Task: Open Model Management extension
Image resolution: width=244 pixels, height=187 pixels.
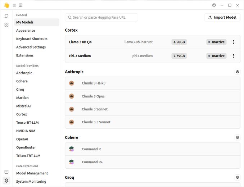Action: point(32,173)
